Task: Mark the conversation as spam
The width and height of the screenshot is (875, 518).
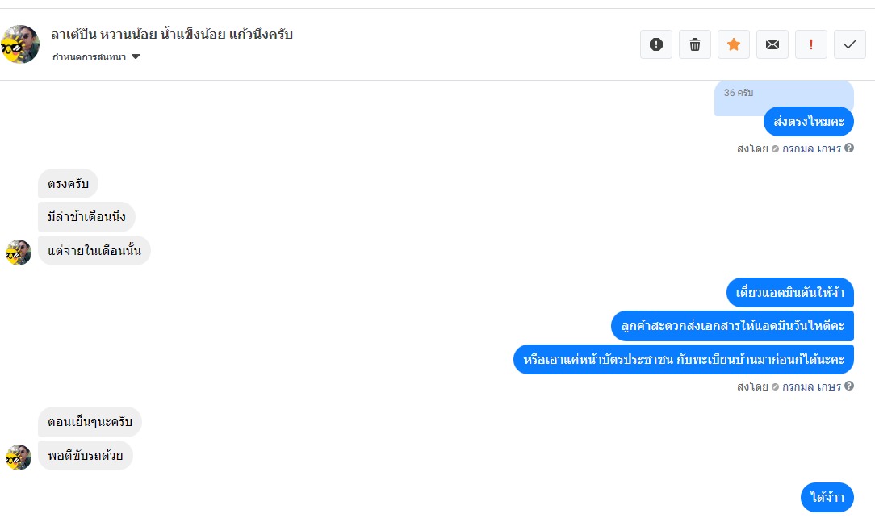Action: click(x=655, y=44)
